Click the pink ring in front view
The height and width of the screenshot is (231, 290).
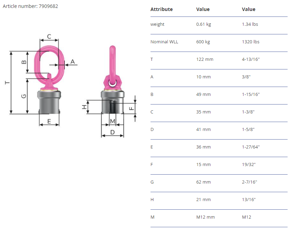49,64
